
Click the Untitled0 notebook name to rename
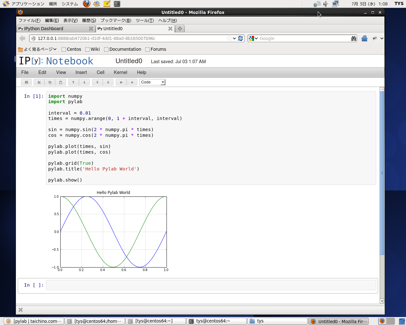[x=129, y=61]
